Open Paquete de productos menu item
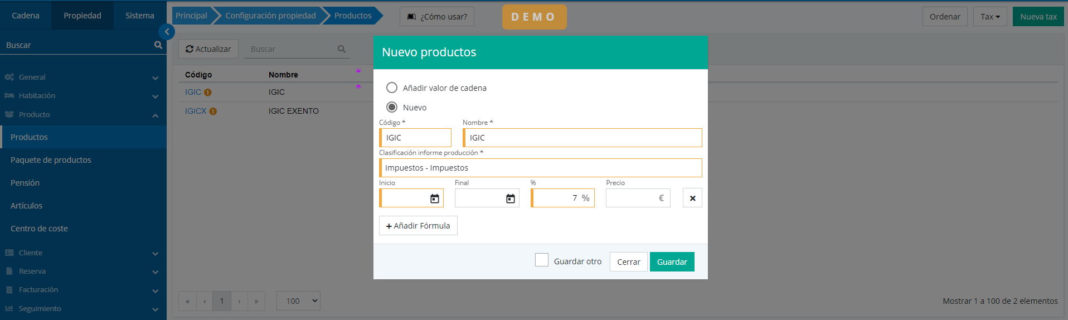 [x=51, y=160]
